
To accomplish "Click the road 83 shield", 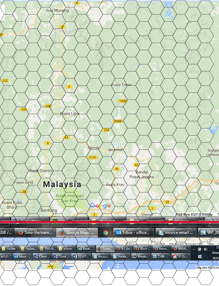I will [x=137, y=165].
